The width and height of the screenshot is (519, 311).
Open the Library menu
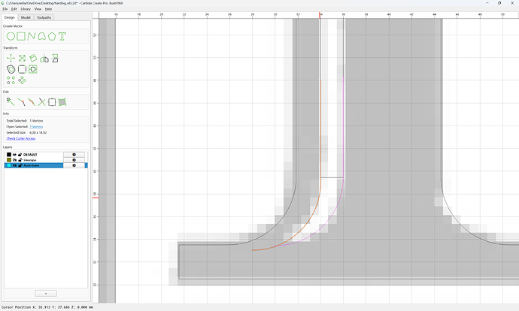coord(26,9)
